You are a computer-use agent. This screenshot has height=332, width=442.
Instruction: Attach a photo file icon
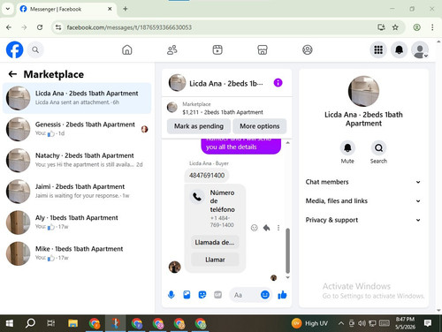187,295
